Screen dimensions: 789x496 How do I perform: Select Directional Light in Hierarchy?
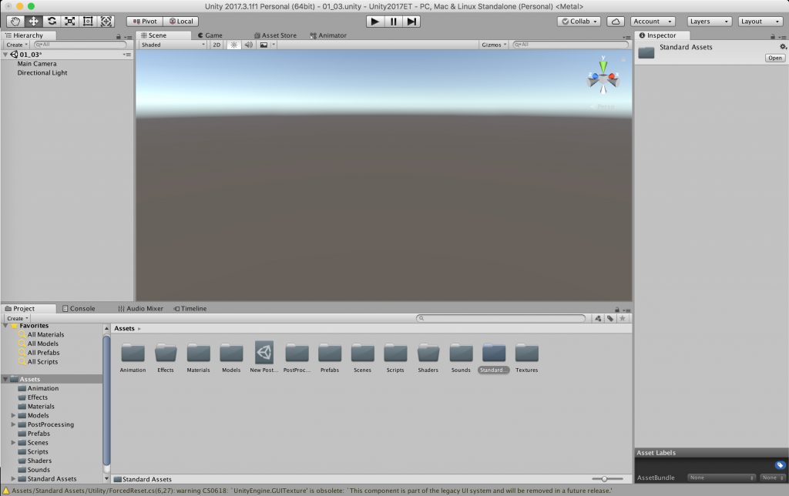click(42, 73)
